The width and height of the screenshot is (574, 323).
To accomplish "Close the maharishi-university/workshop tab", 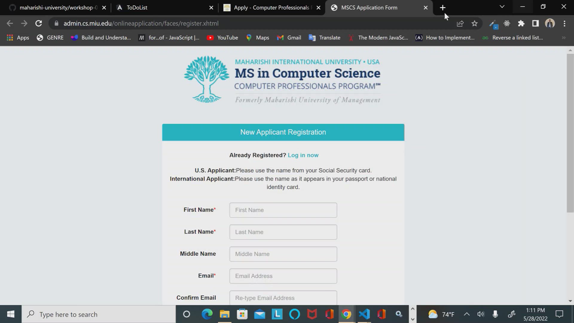I will [104, 8].
